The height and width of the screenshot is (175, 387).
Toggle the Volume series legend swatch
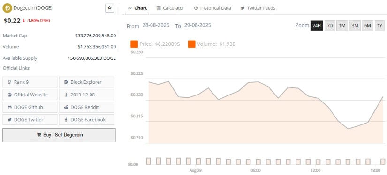coord(191,44)
